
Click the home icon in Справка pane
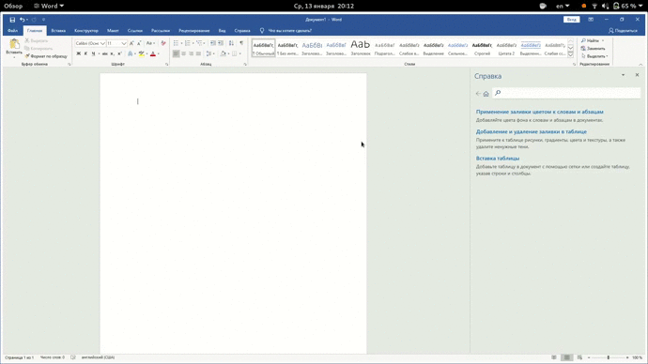486,94
